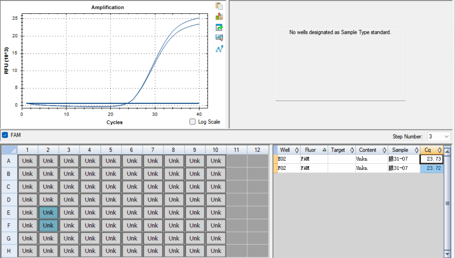Screen dimensions: 455x258
Task: Select plate well A10
Action: coord(216,161)
